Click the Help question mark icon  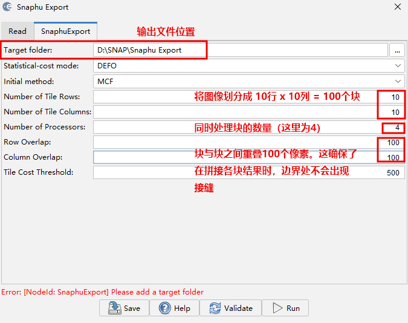click(165, 308)
